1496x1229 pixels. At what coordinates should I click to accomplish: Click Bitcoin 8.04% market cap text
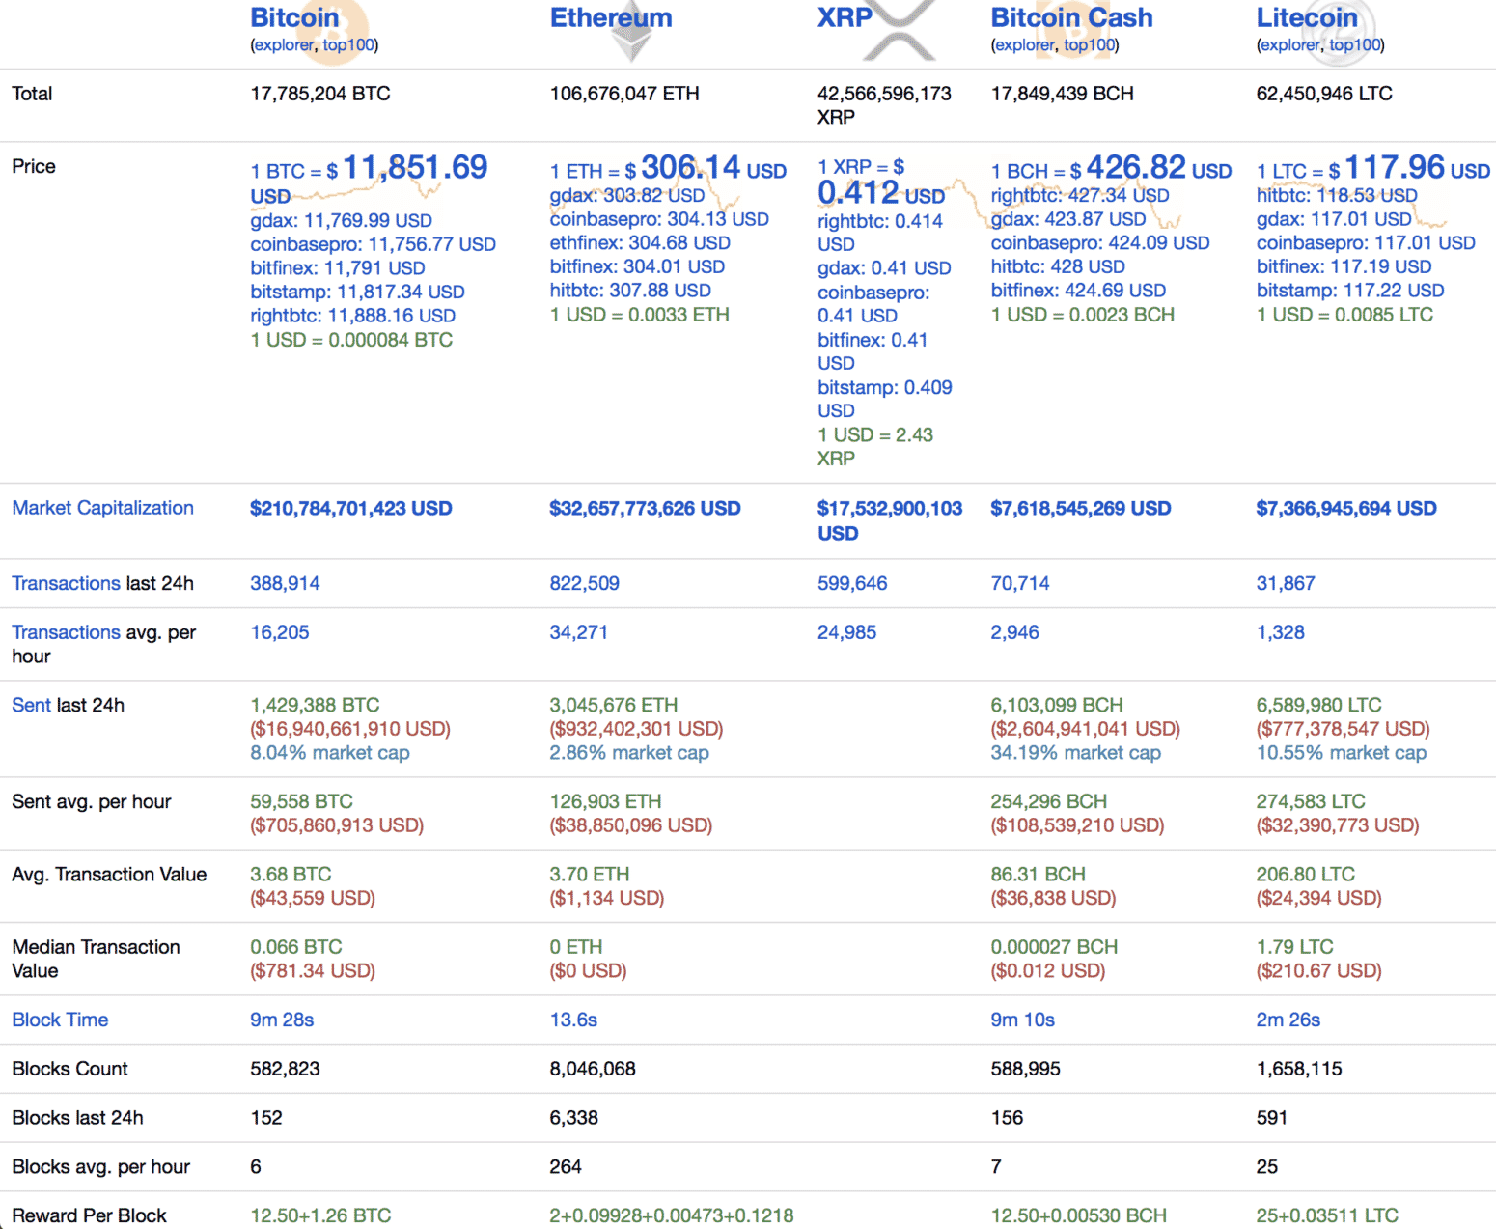330,752
